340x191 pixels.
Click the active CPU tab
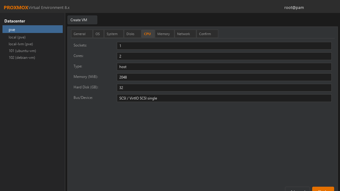[148, 34]
